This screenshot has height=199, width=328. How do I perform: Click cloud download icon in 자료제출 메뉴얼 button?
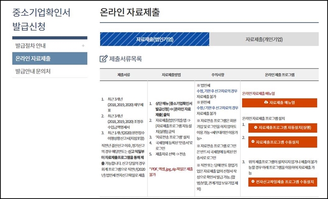click(x=266, y=102)
